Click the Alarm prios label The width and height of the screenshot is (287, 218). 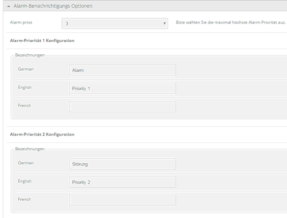click(21, 22)
